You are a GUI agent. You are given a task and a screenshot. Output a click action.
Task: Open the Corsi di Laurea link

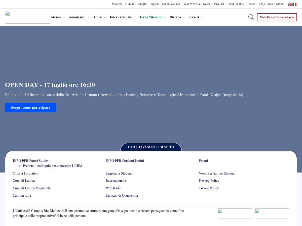pos(24,181)
